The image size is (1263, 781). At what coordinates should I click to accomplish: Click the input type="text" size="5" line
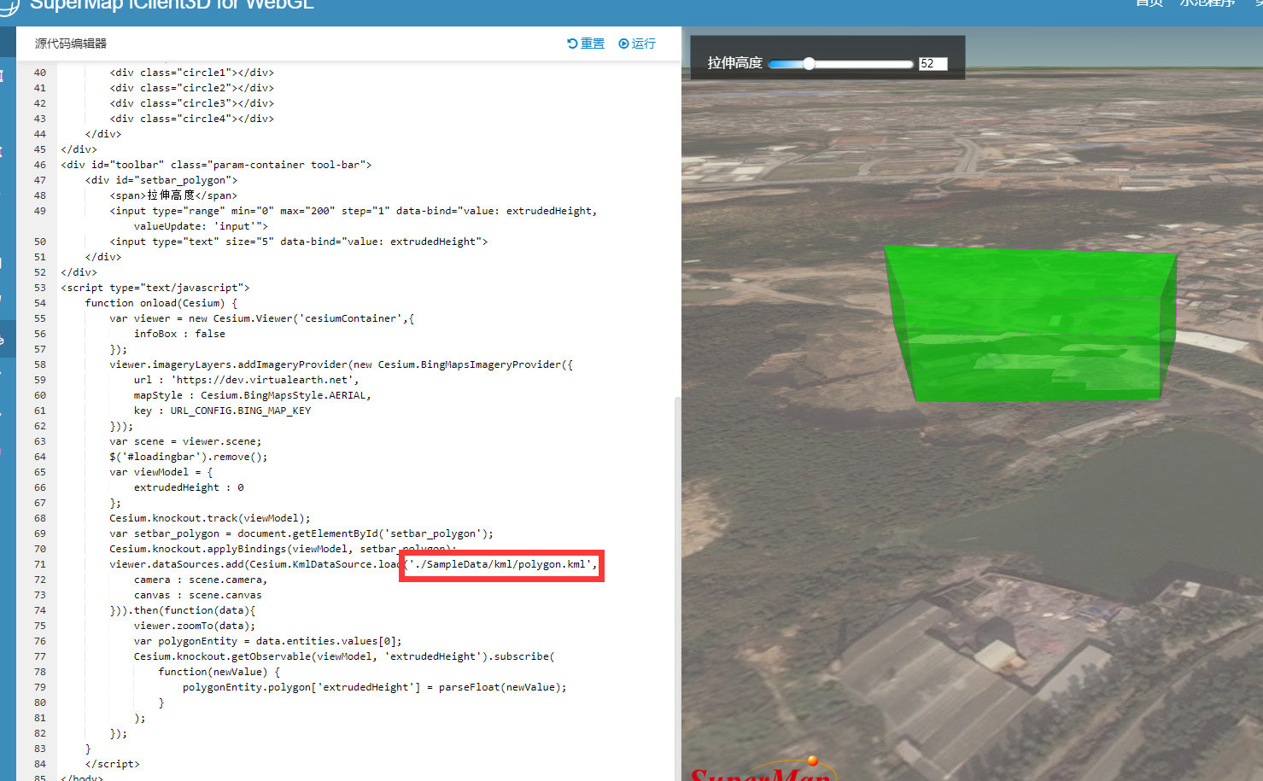[298, 242]
